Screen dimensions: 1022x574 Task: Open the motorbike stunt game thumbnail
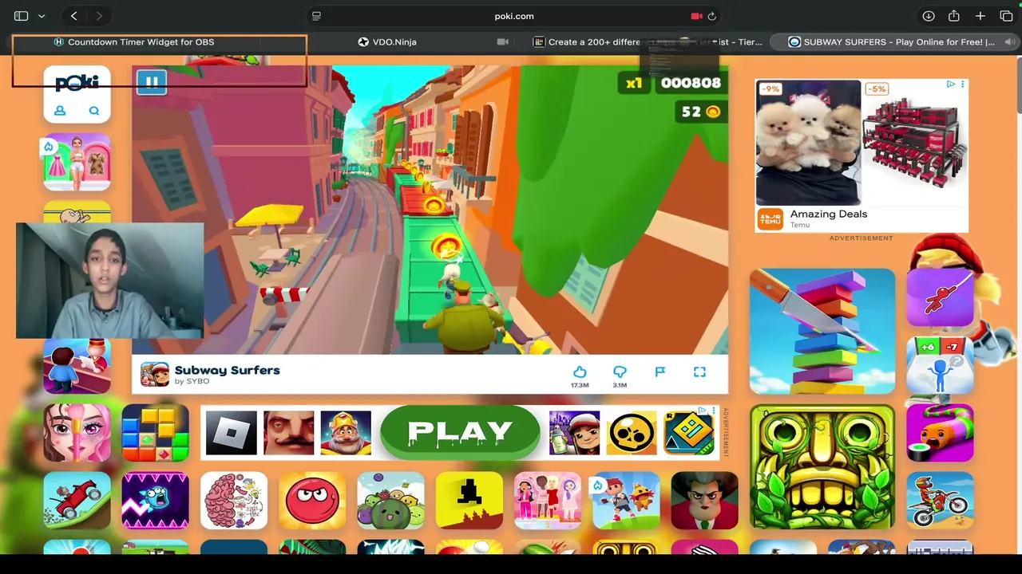pos(941,501)
